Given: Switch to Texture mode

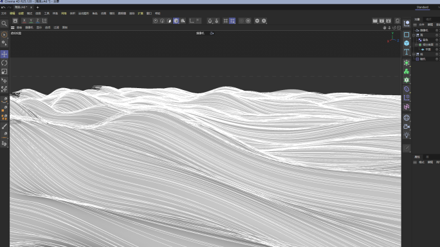Looking at the screenshot, I should (183, 21).
